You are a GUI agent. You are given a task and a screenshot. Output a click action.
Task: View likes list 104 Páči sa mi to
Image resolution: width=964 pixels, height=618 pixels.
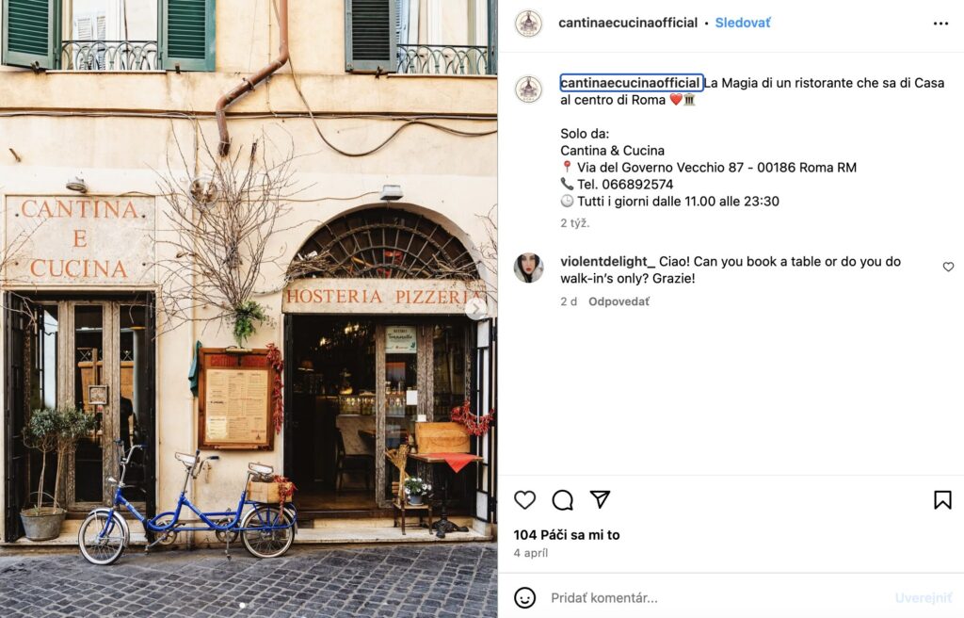(x=566, y=535)
